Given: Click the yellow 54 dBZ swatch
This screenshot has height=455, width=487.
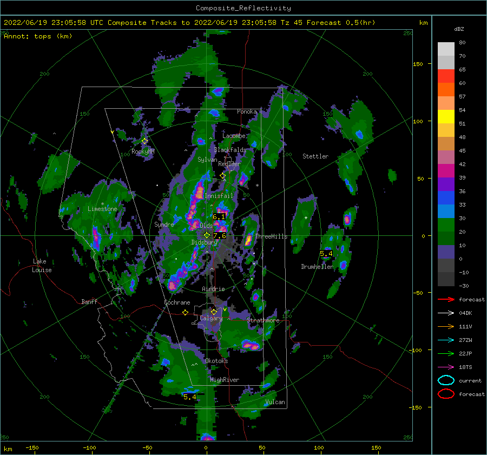Looking at the screenshot, I should 446,116.
